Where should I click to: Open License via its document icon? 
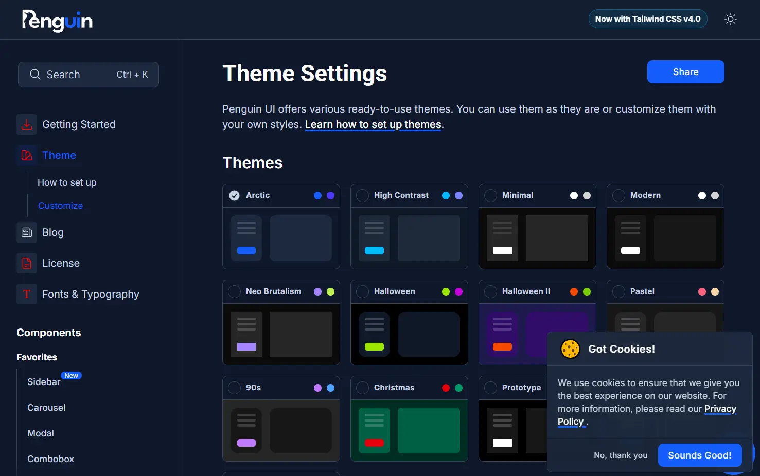27,263
